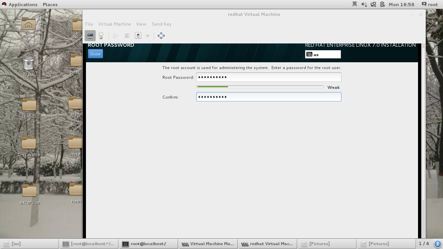This screenshot has height=249, width=443.
Task: Click the Done button
Action: [95, 54]
